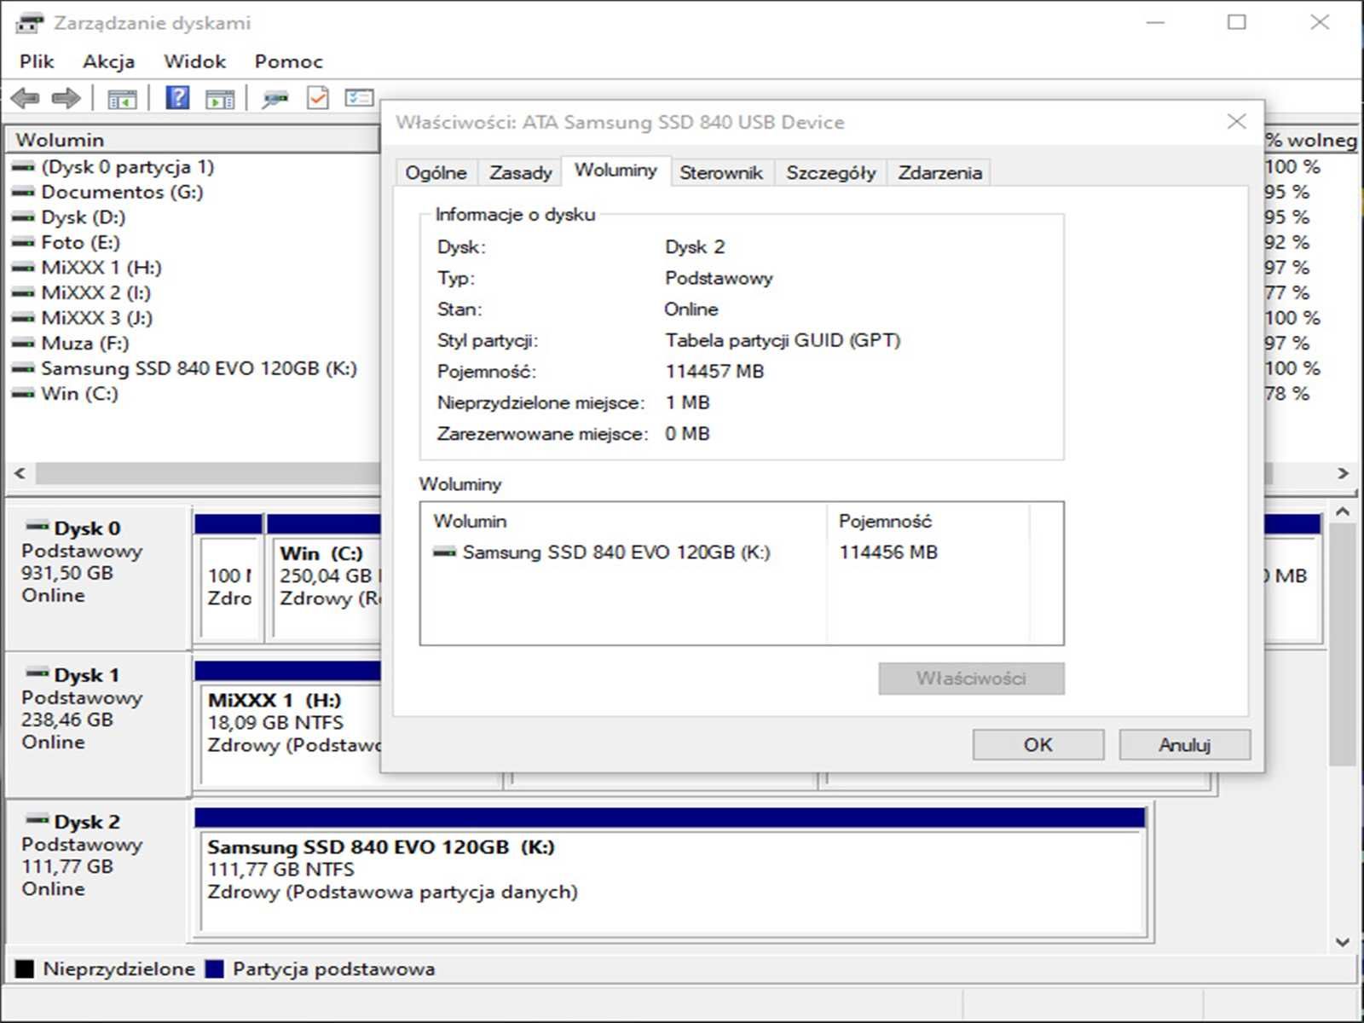Click the checkmark properties toolbar icon
This screenshot has height=1023, width=1364.
point(318,98)
